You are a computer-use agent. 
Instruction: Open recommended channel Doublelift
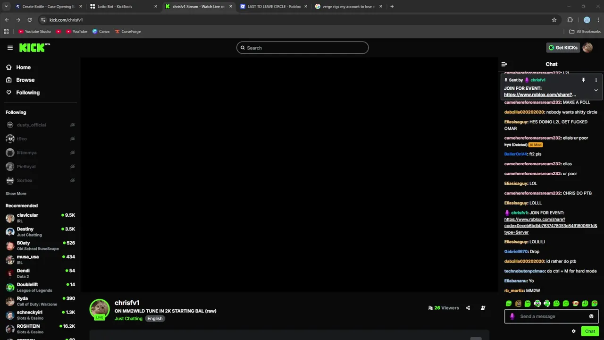(x=40, y=287)
